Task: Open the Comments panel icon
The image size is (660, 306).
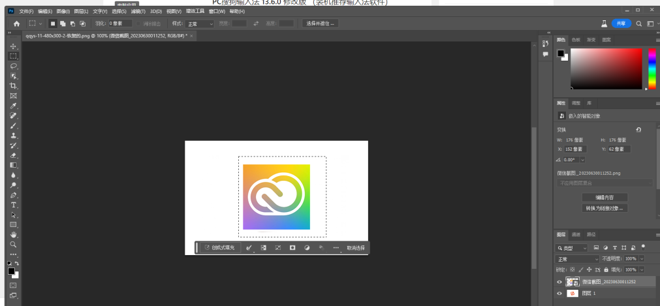Action: pos(546,54)
